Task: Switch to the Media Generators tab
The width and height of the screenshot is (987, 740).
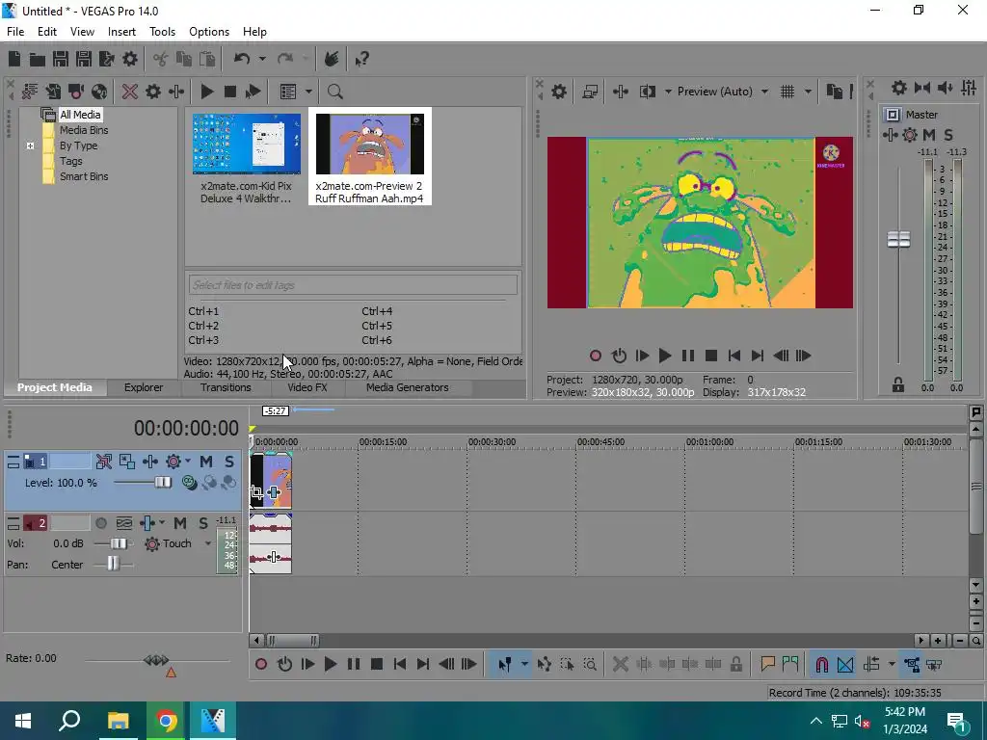Action: [x=408, y=387]
